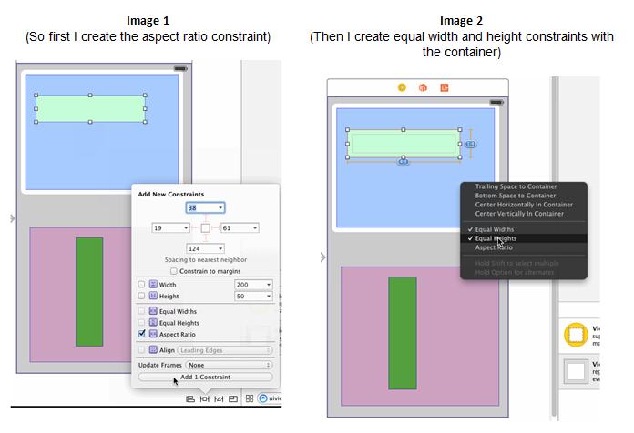
Task: Check the Width constraint checkbox
Action: pos(141,285)
